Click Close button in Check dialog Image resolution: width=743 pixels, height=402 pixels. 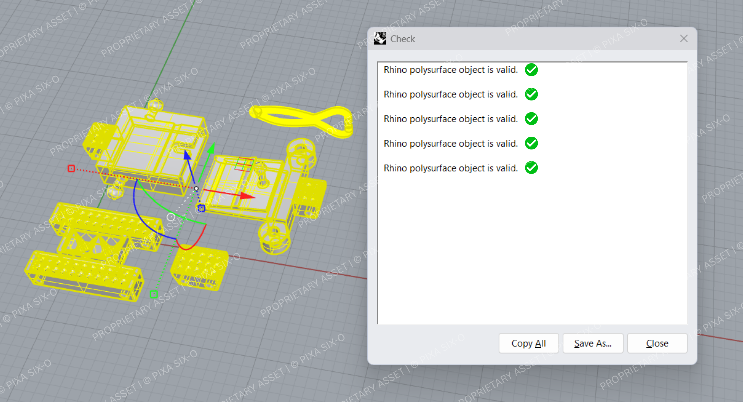pyautogui.click(x=657, y=343)
